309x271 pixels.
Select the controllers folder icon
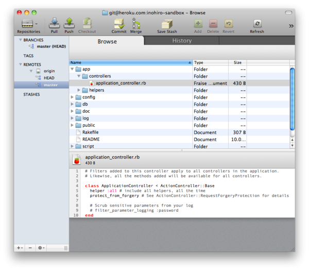(x=85, y=76)
